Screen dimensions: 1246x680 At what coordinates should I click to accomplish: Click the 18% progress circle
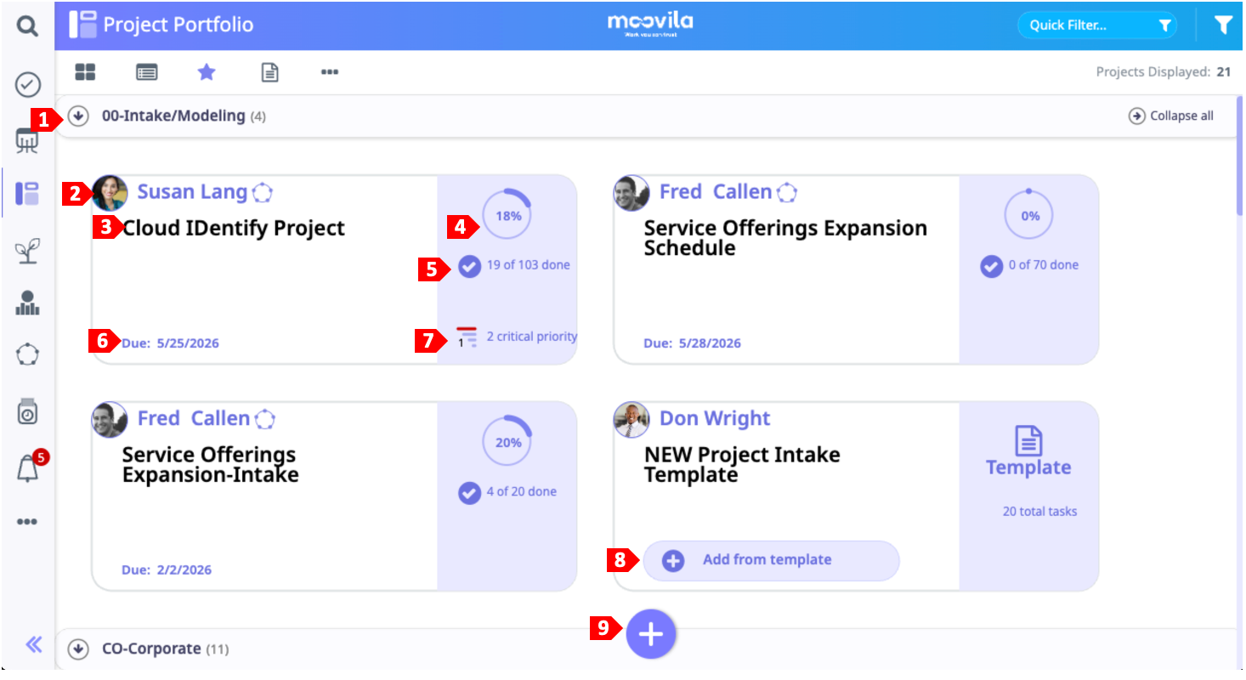click(x=507, y=216)
